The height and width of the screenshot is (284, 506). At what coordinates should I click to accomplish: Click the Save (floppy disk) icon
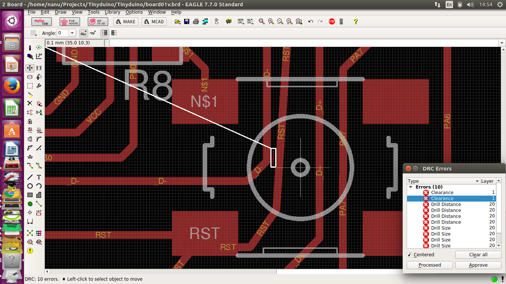(187, 21)
